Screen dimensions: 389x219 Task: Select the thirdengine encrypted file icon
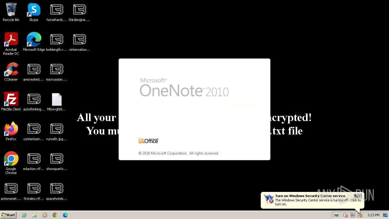79,12
